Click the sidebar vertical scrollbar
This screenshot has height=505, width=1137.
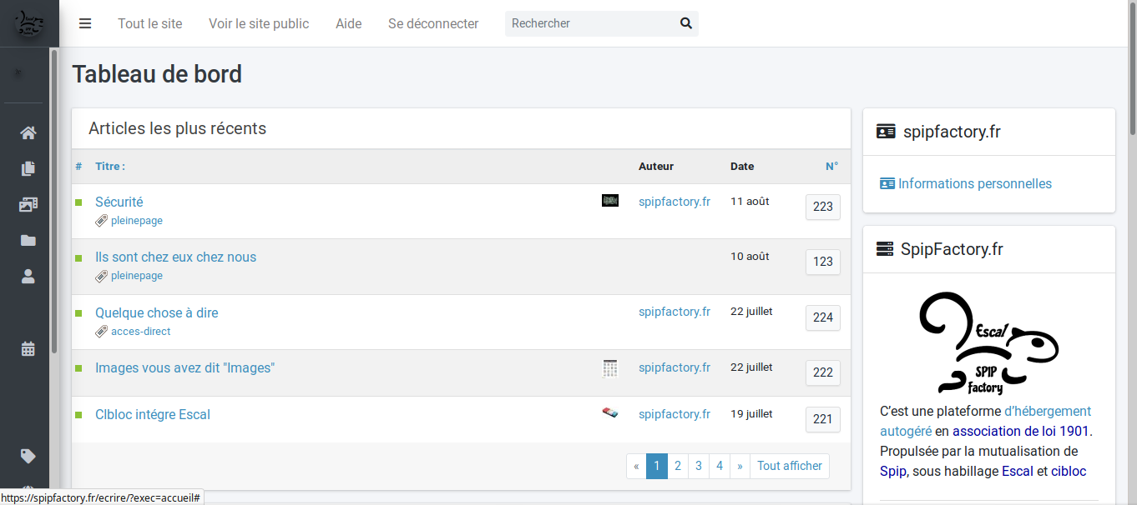pyautogui.click(x=54, y=200)
